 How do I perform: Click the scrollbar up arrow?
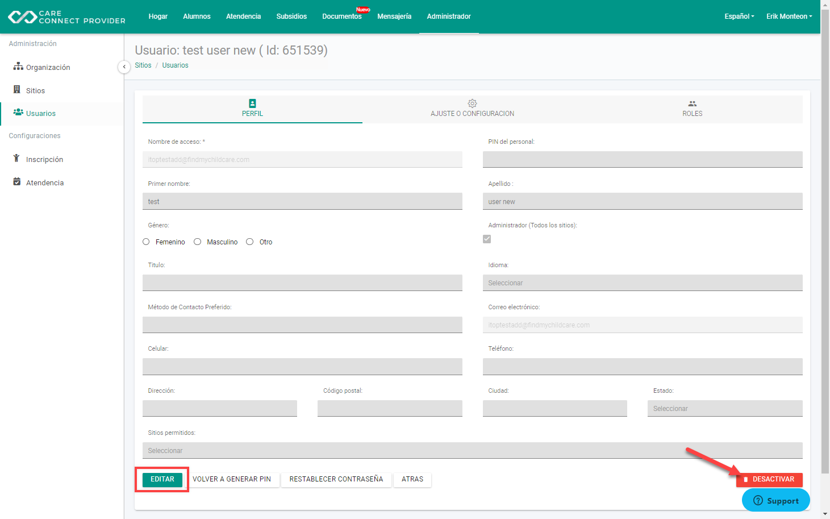pos(825,5)
